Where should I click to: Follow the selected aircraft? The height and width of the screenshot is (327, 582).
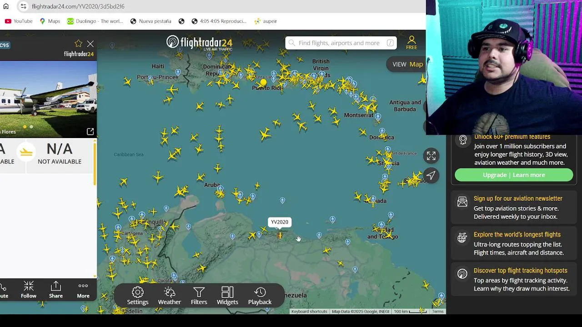pyautogui.click(x=29, y=290)
